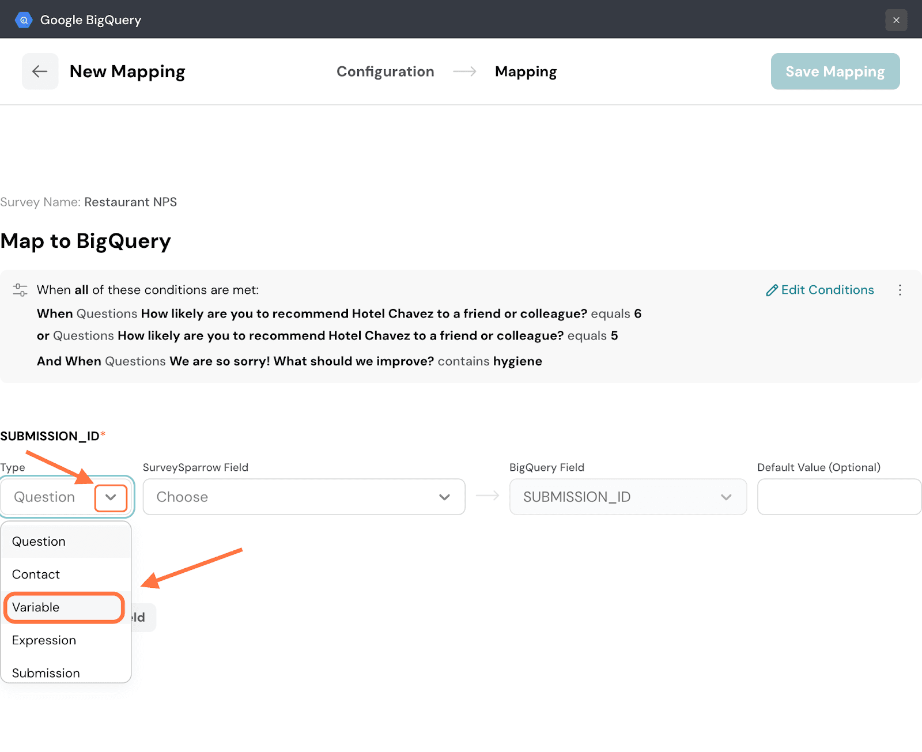The height and width of the screenshot is (752, 922).
Task: Open the three-dot conditions options menu
Action: click(900, 290)
